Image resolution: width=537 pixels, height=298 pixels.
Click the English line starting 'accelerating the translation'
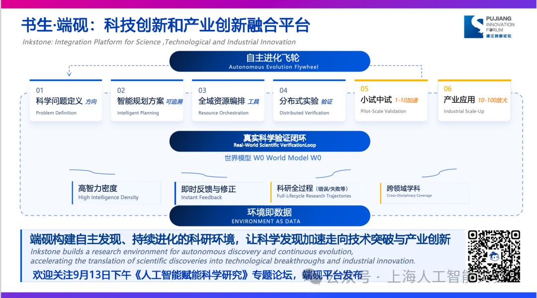point(223,261)
